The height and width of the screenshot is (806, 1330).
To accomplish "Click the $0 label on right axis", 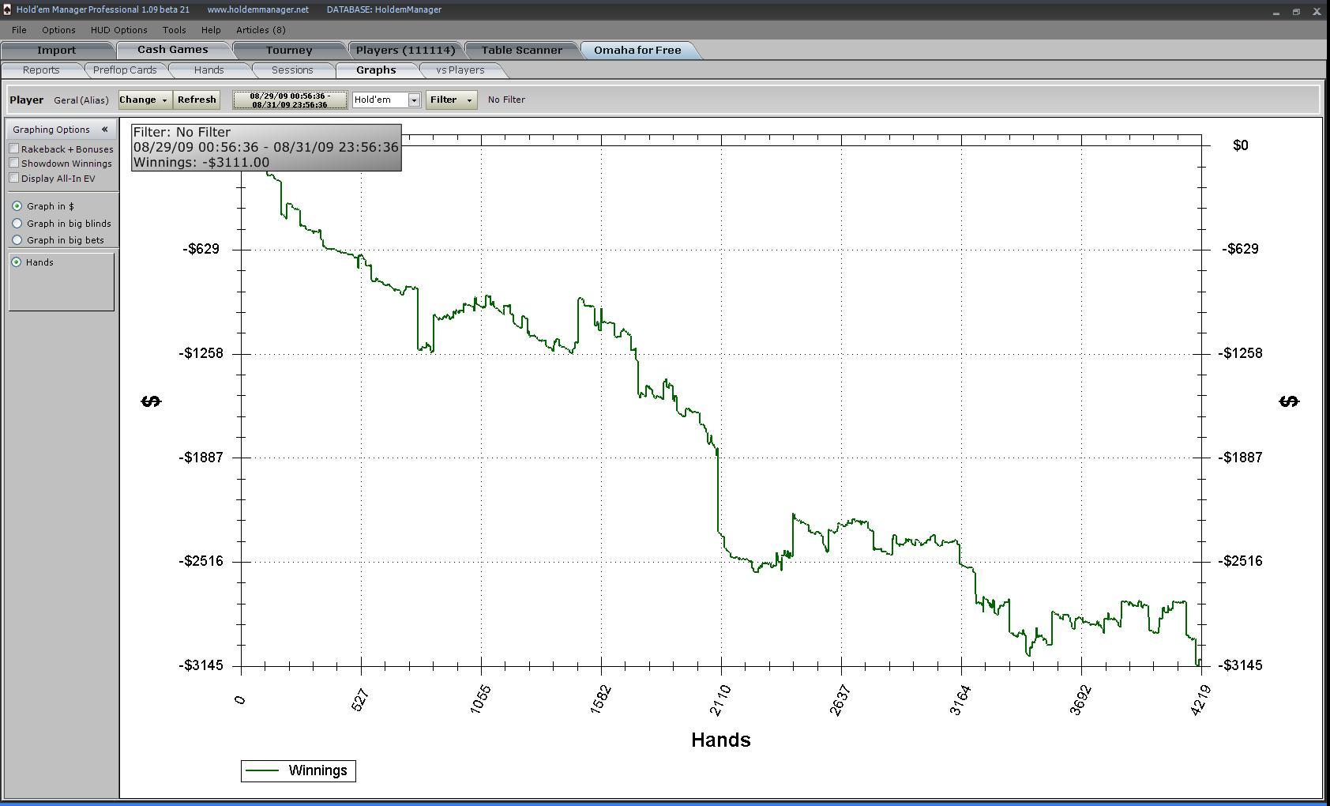I will pyautogui.click(x=1241, y=145).
